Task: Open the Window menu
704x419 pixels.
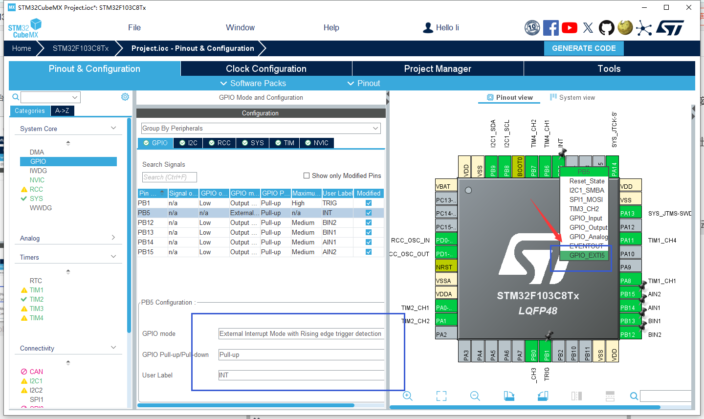Action: [x=241, y=28]
